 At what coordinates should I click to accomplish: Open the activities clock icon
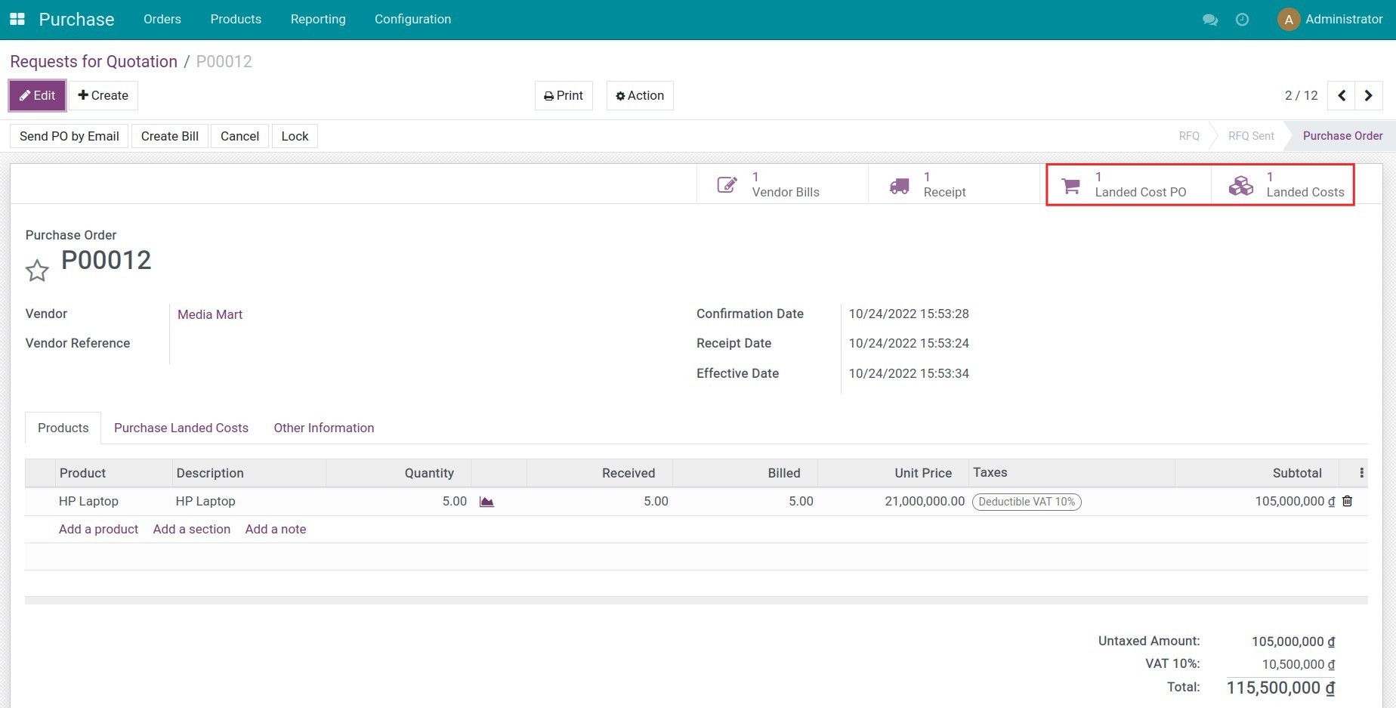pos(1242,20)
